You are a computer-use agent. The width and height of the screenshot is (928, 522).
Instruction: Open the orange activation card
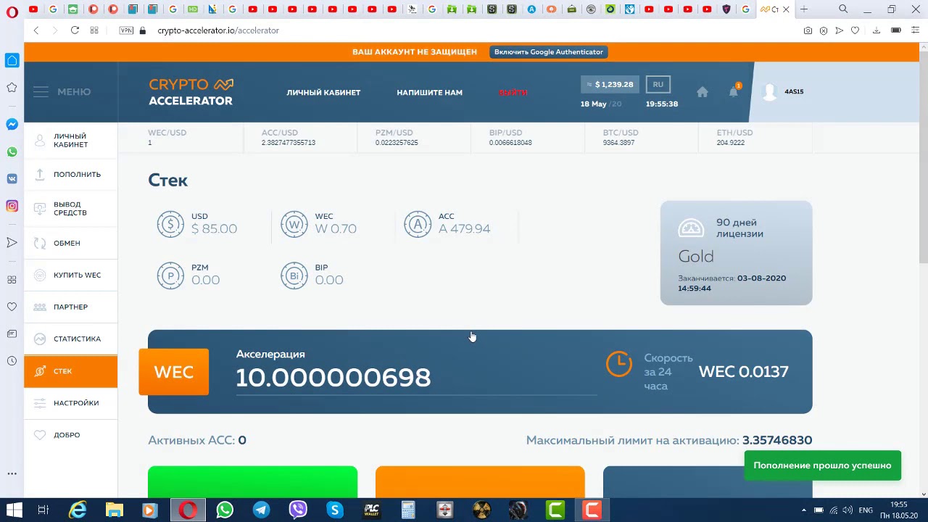coord(480,482)
